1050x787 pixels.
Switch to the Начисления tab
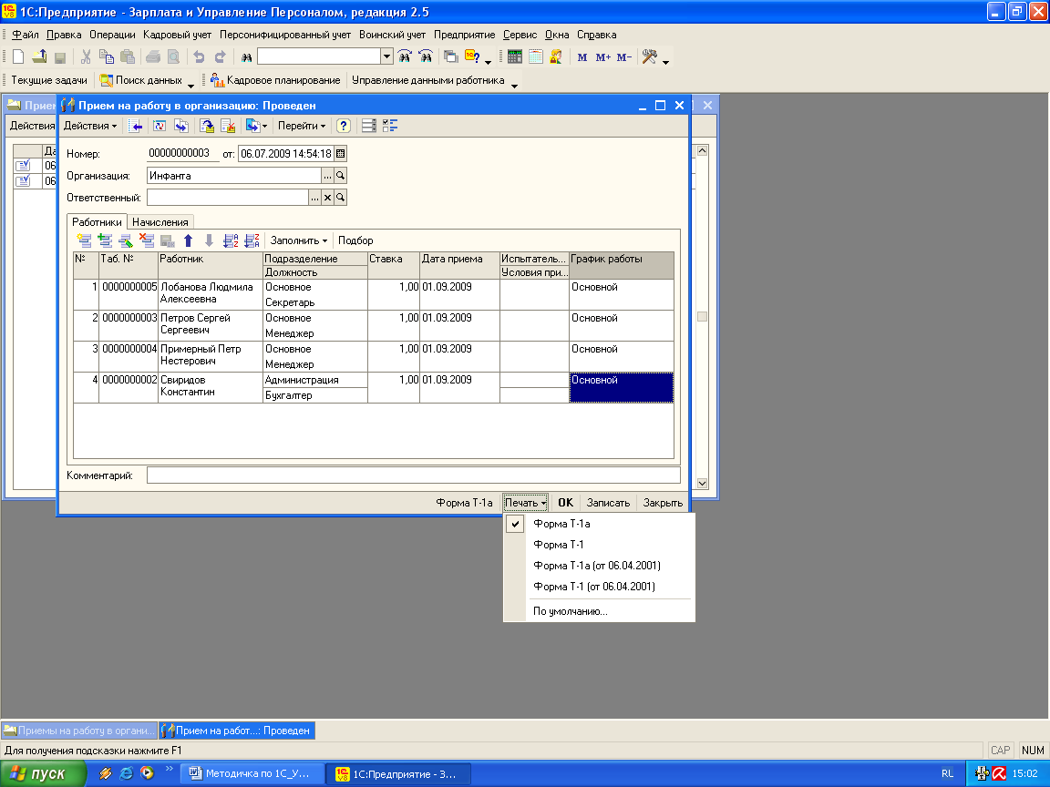160,222
